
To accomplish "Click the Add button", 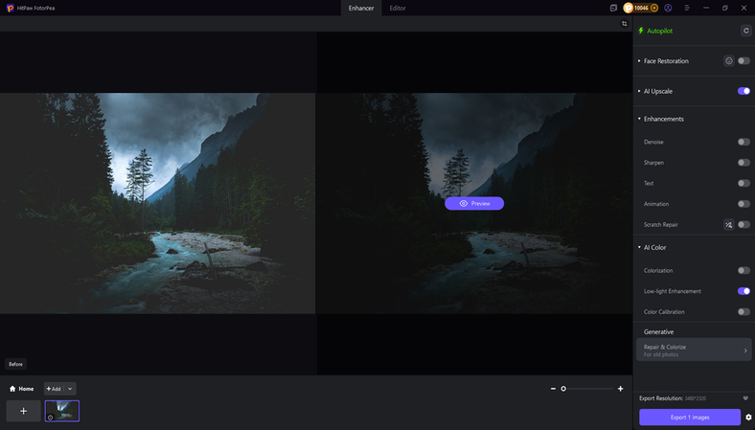I will click(x=54, y=389).
